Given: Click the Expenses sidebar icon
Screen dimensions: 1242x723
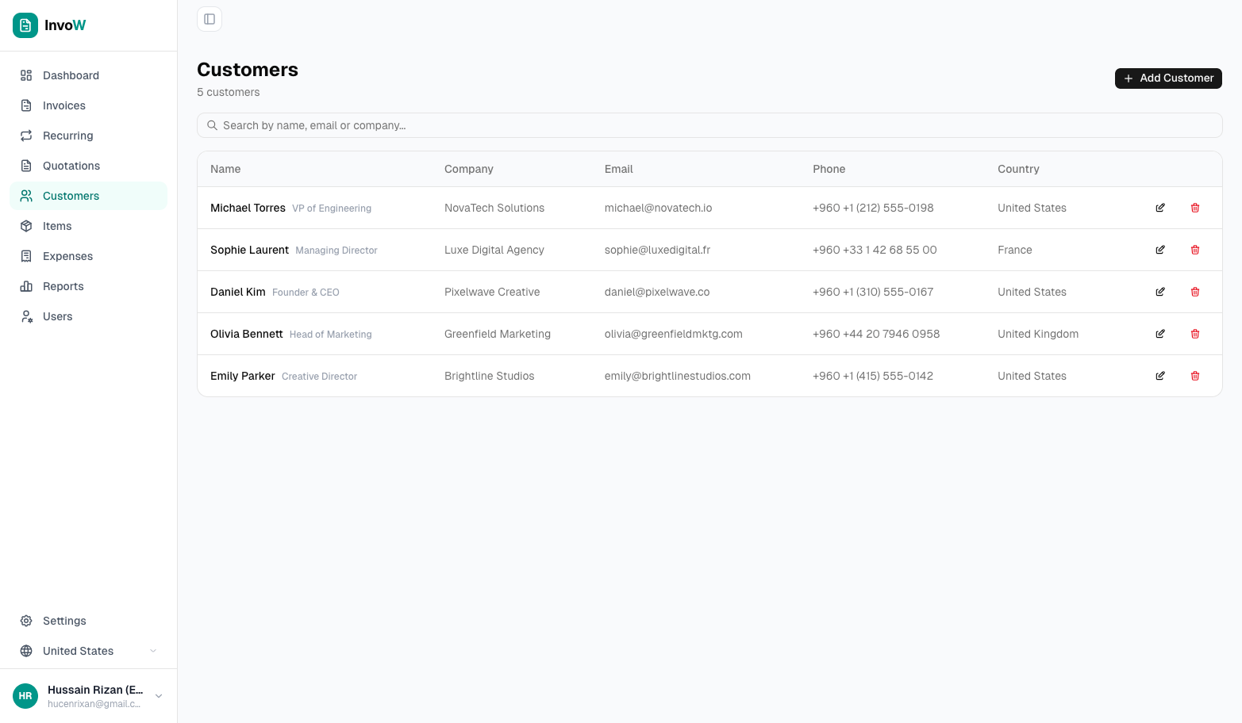Looking at the screenshot, I should point(26,256).
